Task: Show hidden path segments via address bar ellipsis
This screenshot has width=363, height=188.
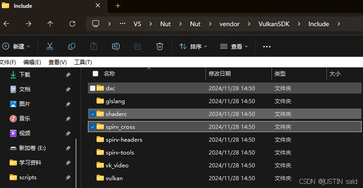Action: [123, 24]
